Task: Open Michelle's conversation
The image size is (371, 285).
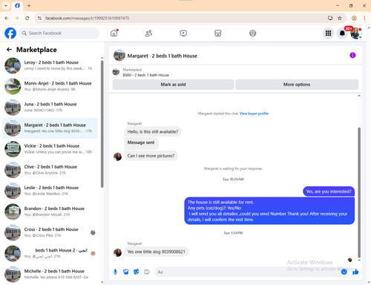Action: (x=50, y=274)
